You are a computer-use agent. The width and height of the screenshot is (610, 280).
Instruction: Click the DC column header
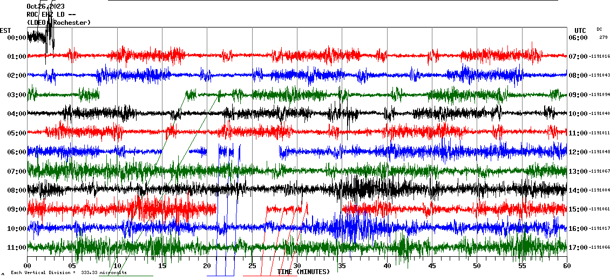(x=600, y=29)
